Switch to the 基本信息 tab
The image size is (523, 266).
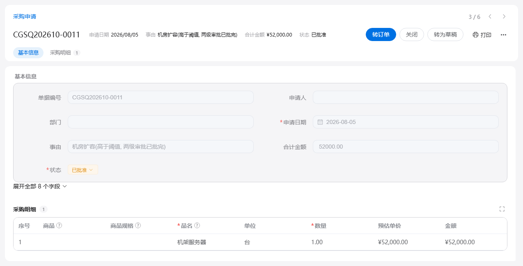[x=28, y=53]
